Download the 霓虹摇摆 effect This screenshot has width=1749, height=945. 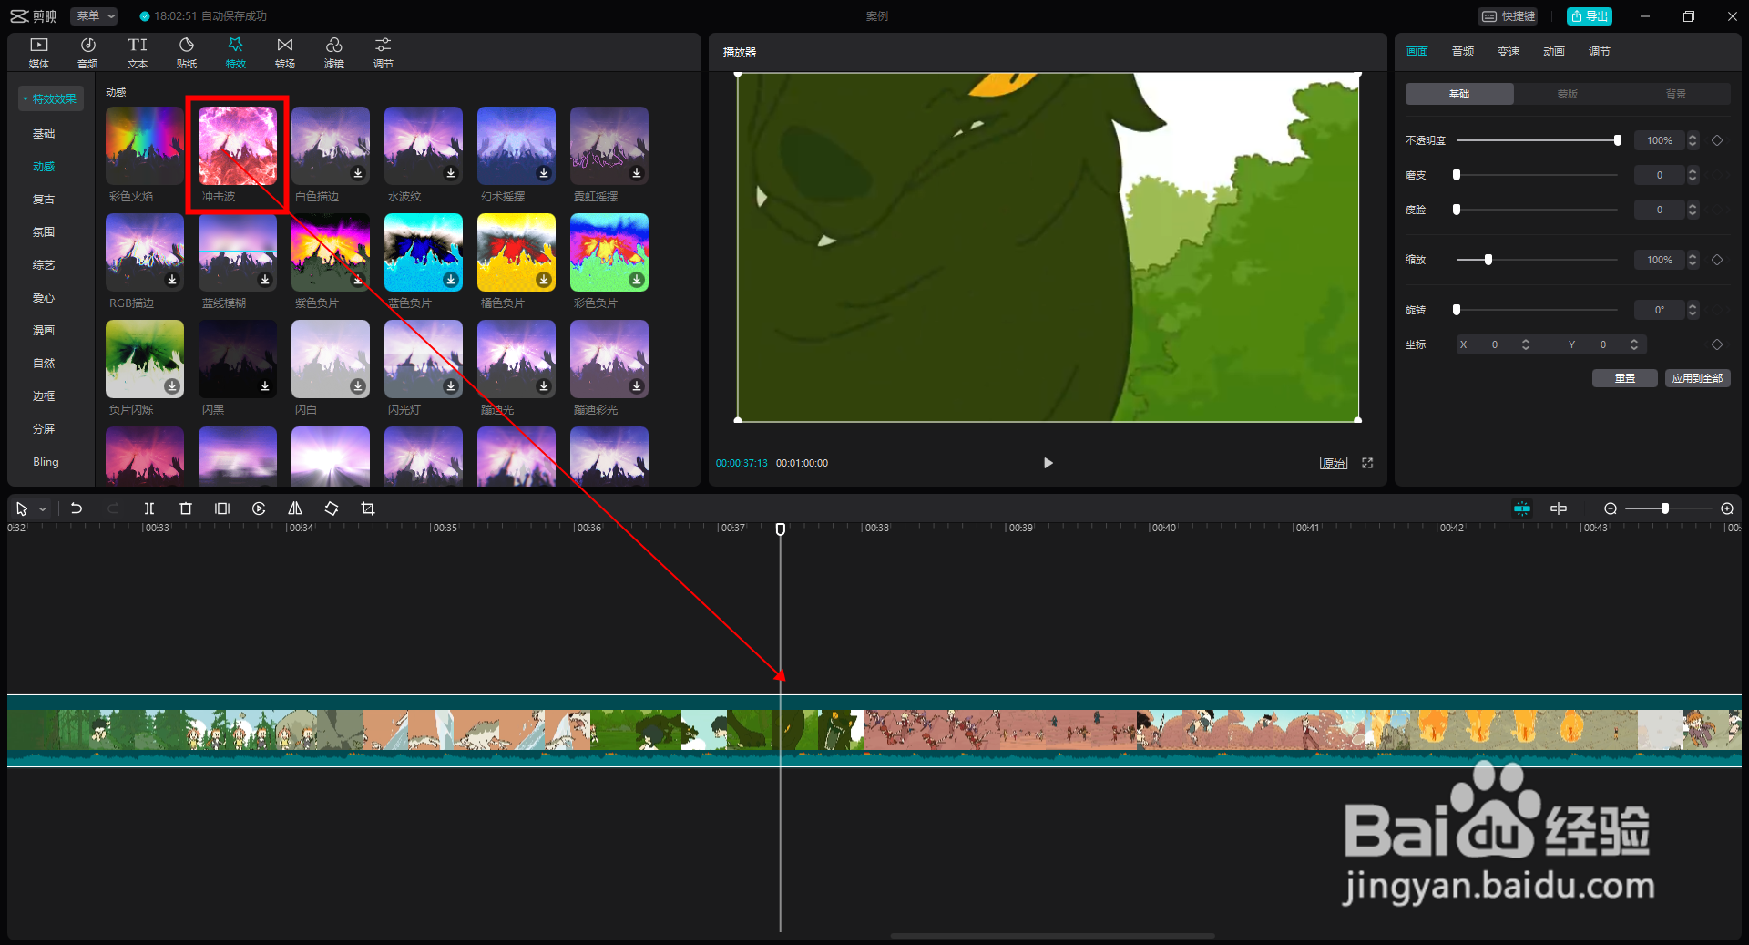pos(637,173)
